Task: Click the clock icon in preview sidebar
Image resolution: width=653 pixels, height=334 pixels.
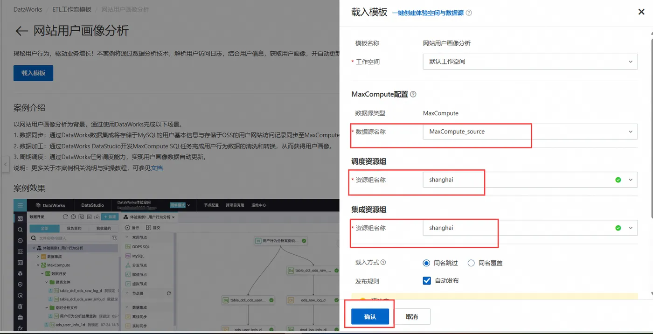Action: coord(20,241)
